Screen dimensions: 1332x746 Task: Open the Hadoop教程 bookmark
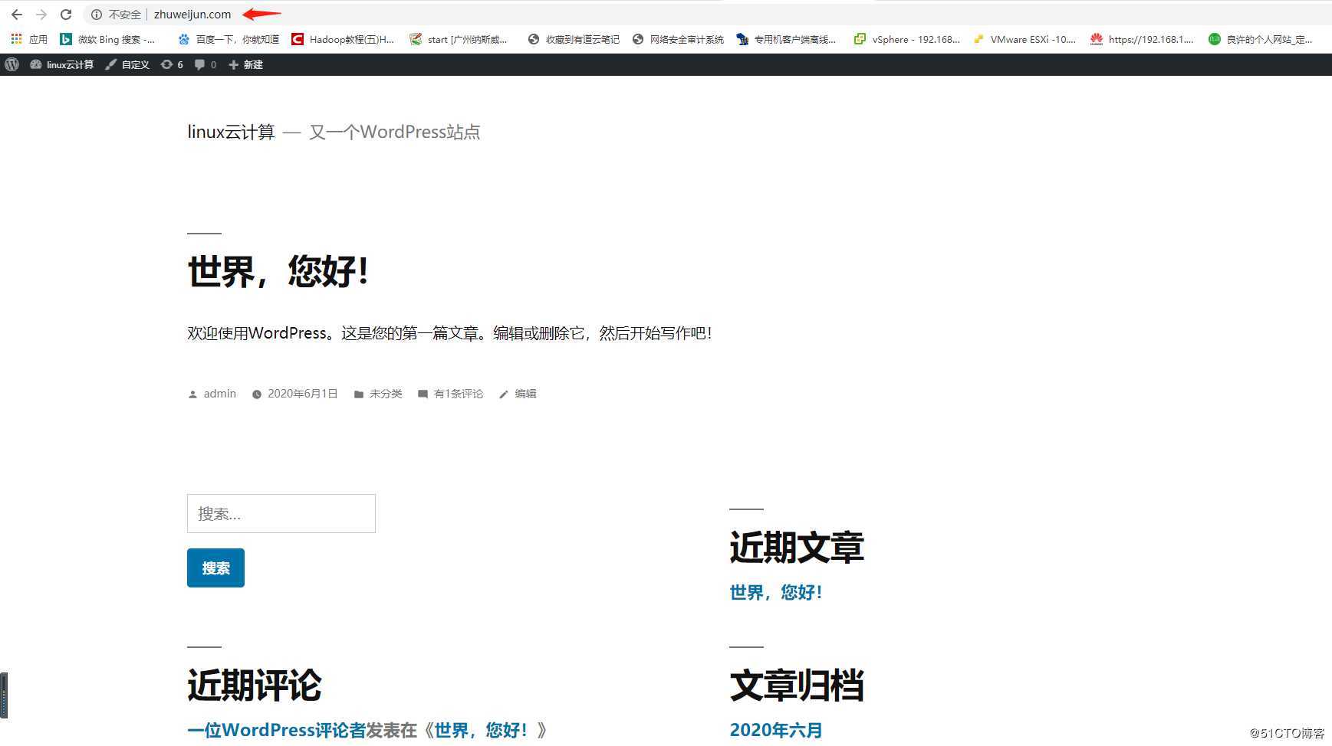point(343,39)
